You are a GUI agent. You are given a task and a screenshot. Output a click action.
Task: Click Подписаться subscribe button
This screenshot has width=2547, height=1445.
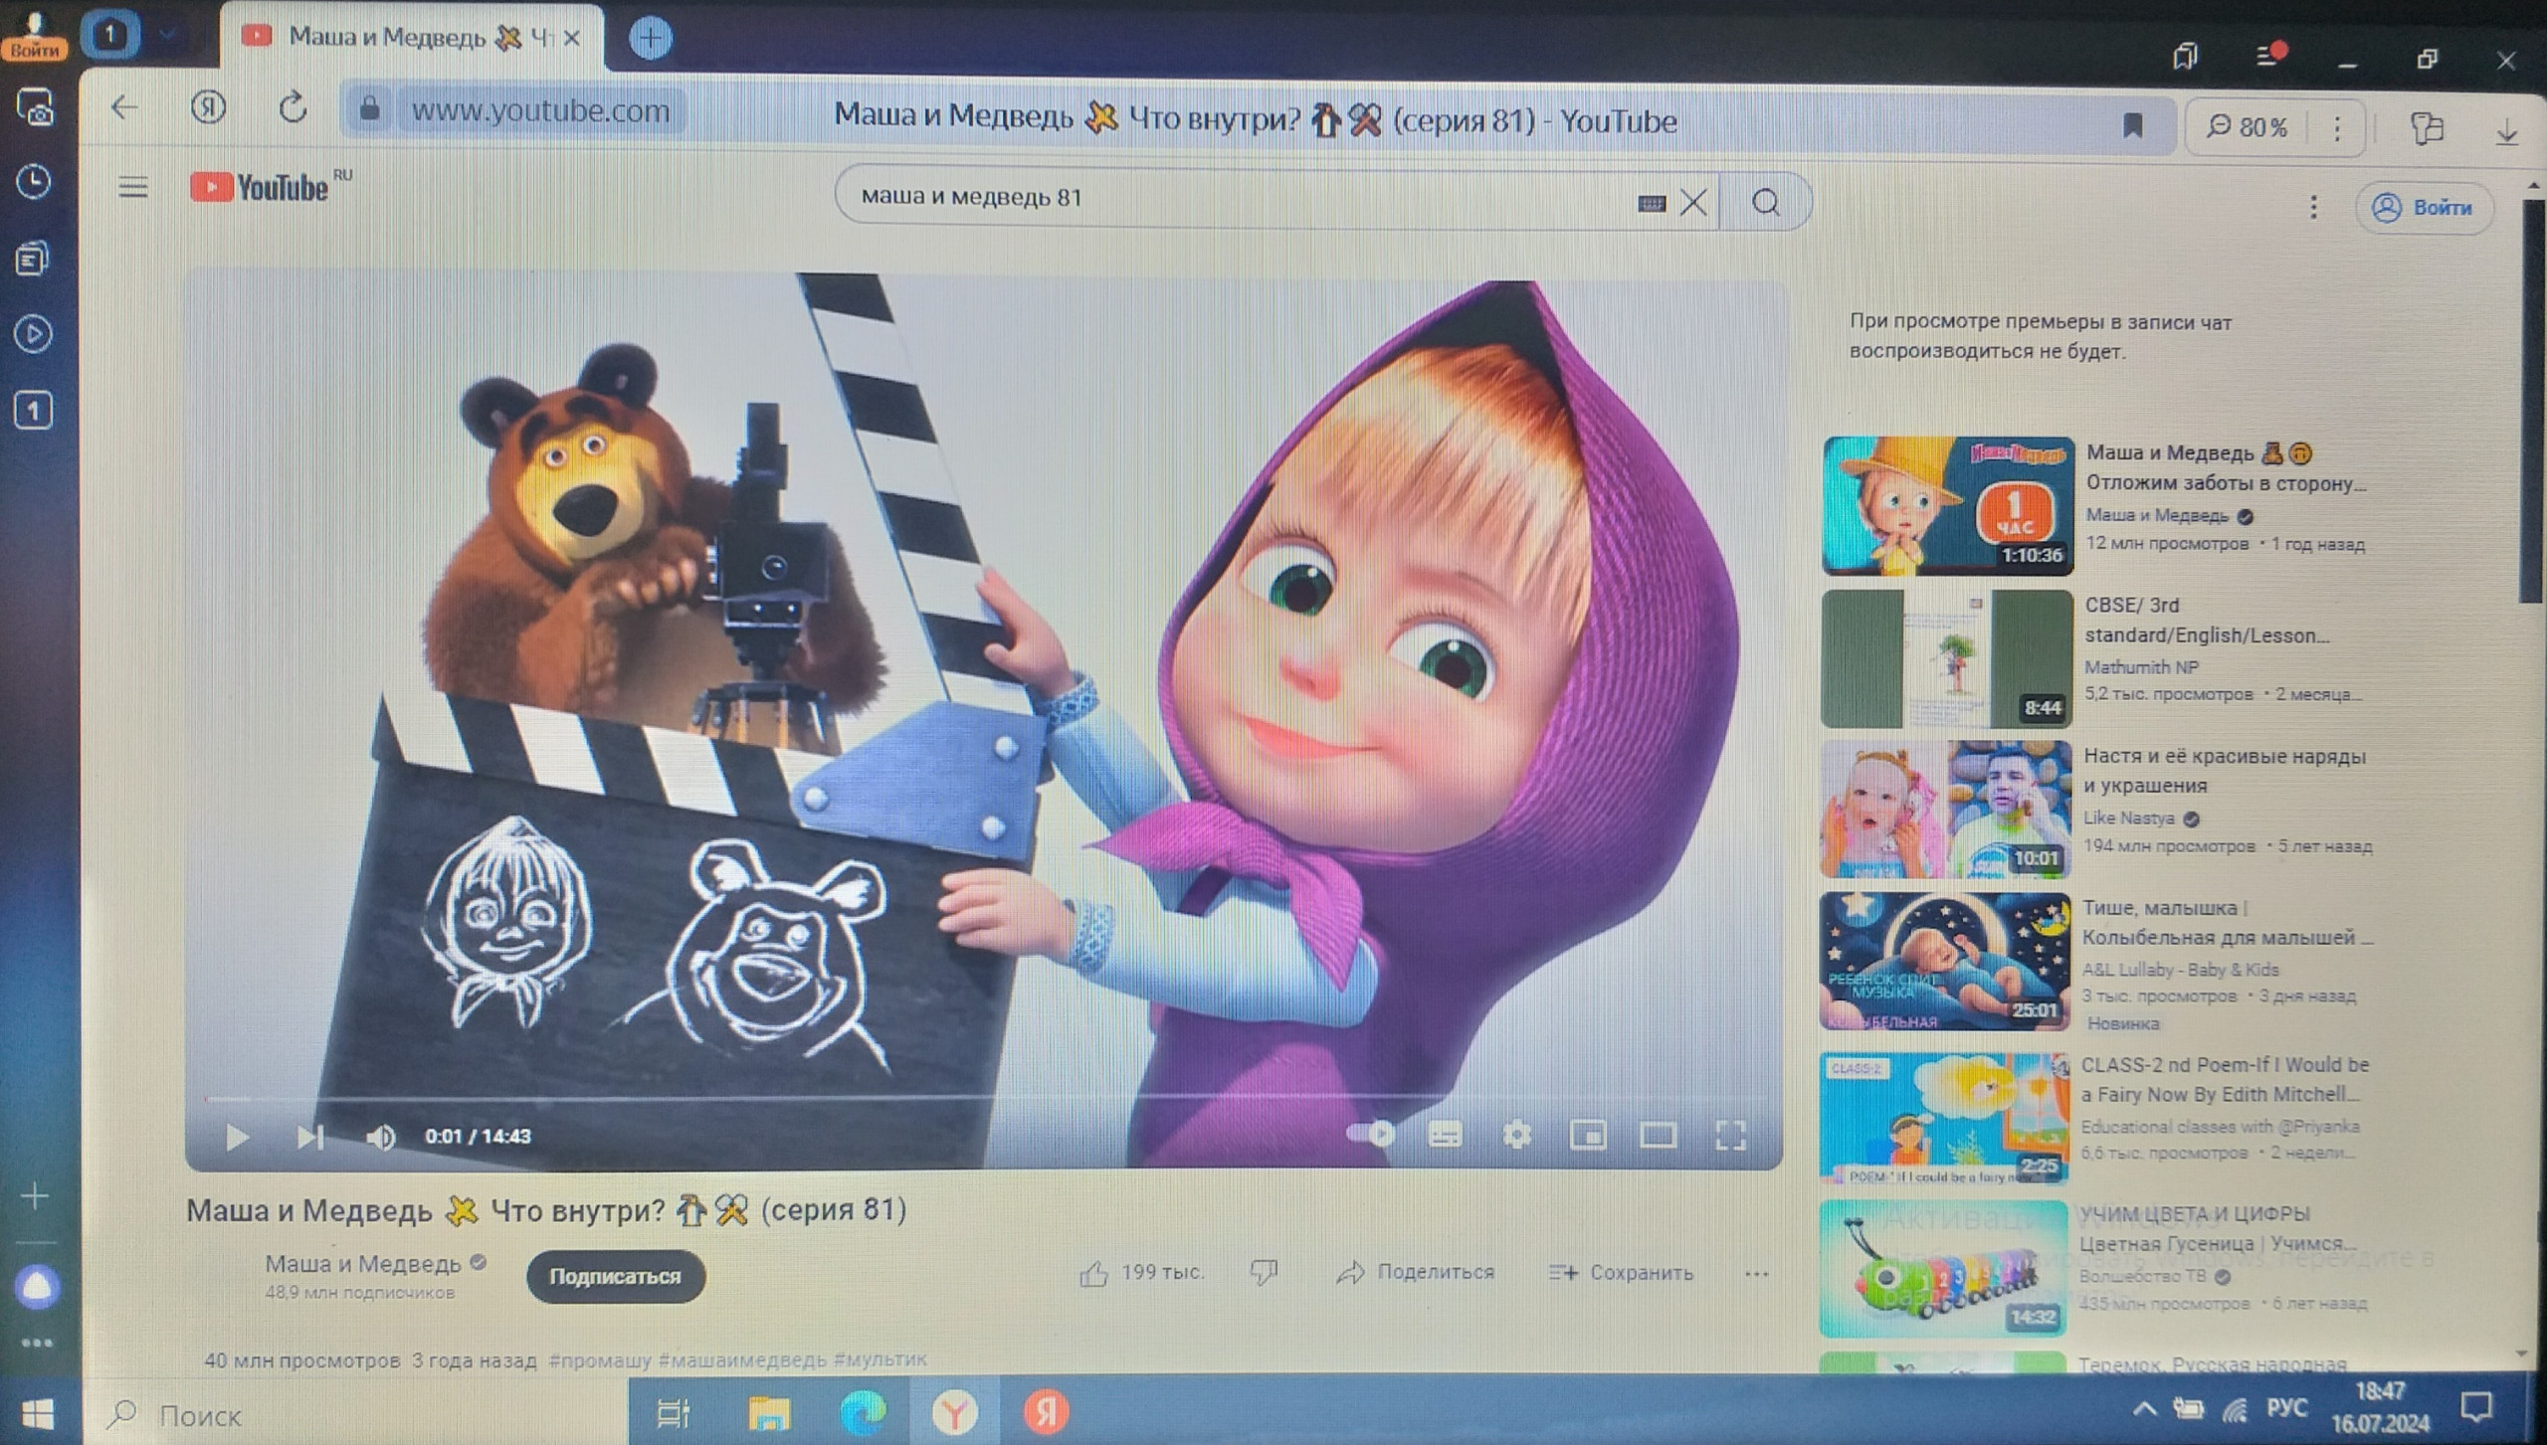(x=615, y=1276)
